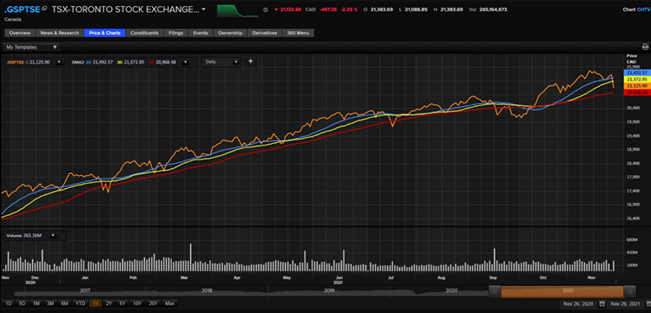Set range to 6M

(x=64, y=304)
